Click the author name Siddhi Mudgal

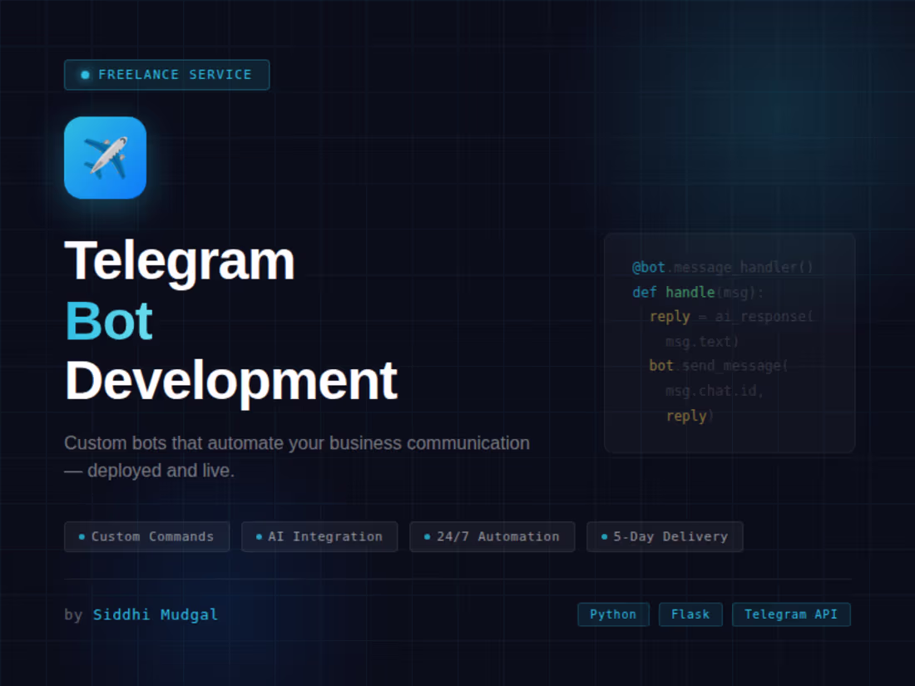156,614
